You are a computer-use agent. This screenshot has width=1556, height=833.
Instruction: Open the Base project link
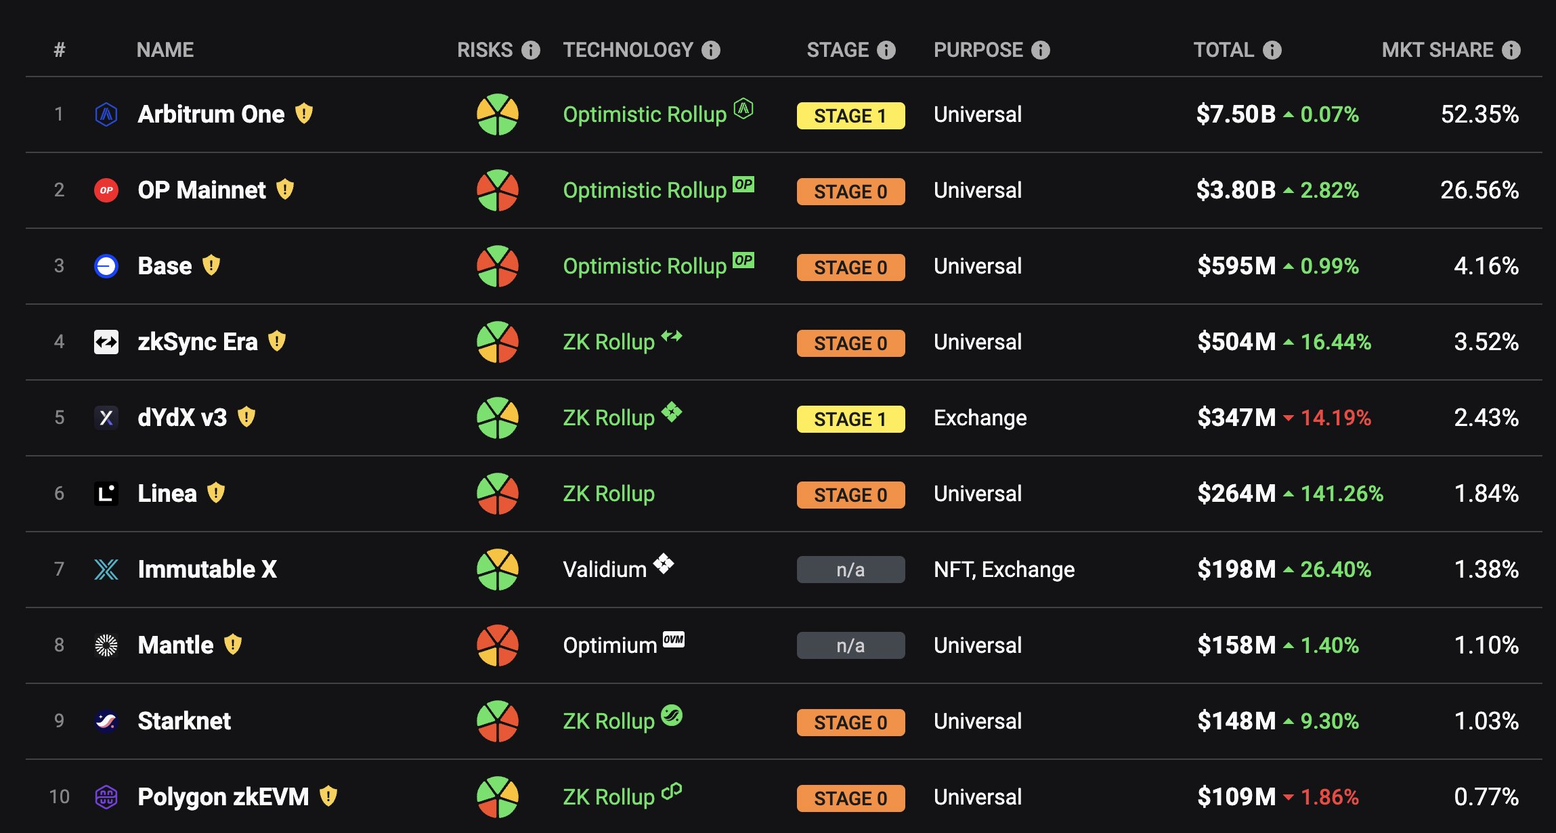coord(165,266)
